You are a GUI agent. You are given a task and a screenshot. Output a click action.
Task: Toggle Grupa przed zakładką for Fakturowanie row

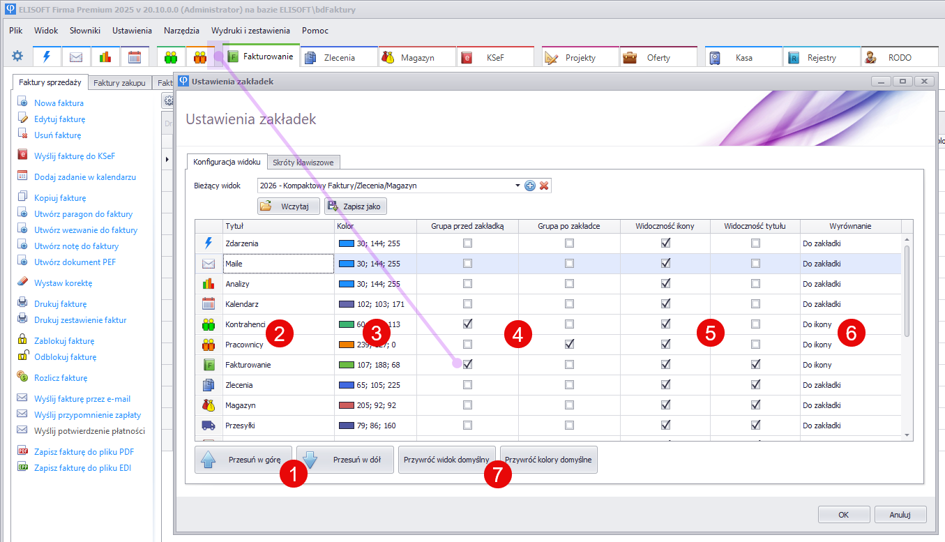pyautogui.click(x=467, y=364)
